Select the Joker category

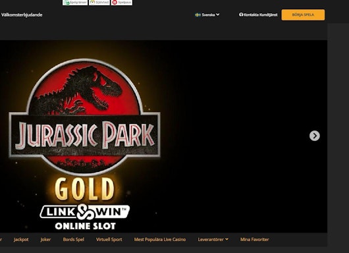[45, 239]
